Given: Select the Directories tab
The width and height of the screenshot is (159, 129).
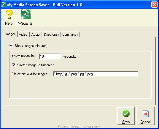Looking at the screenshot, I should coord(51,34).
